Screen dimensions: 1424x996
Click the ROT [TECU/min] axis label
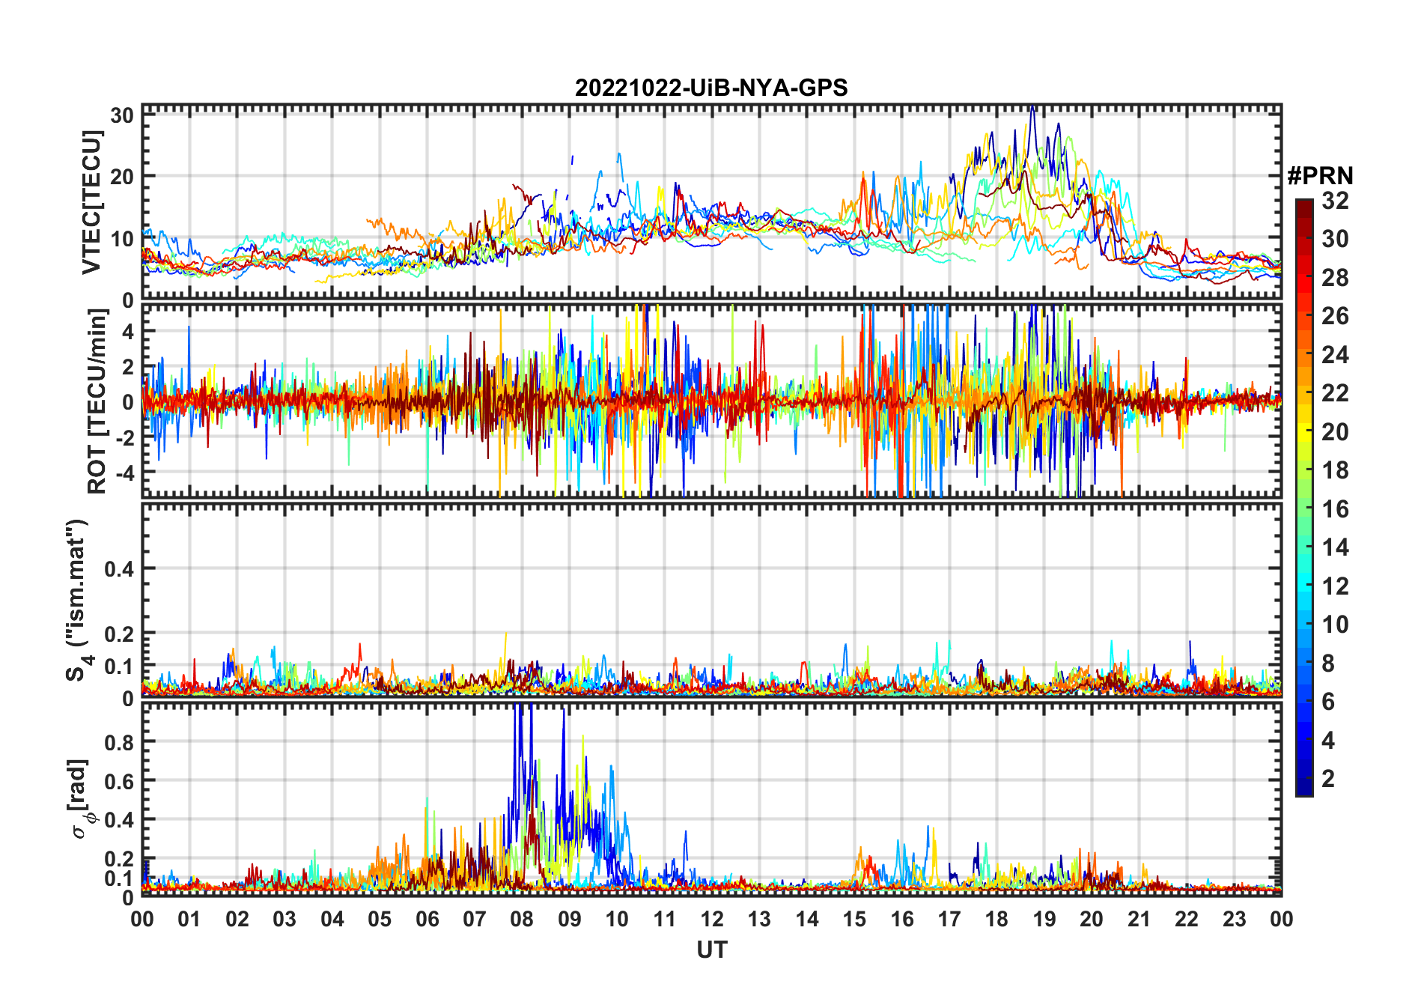click(97, 401)
